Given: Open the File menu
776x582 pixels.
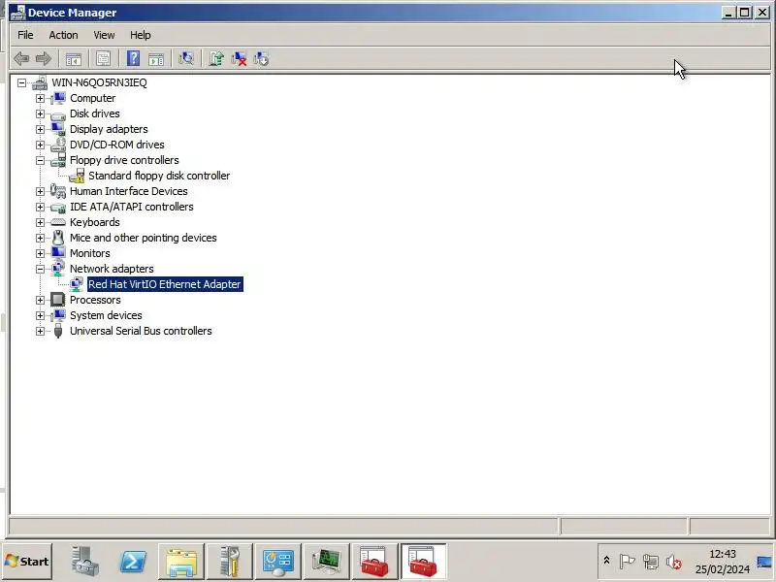Looking at the screenshot, I should (x=25, y=35).
